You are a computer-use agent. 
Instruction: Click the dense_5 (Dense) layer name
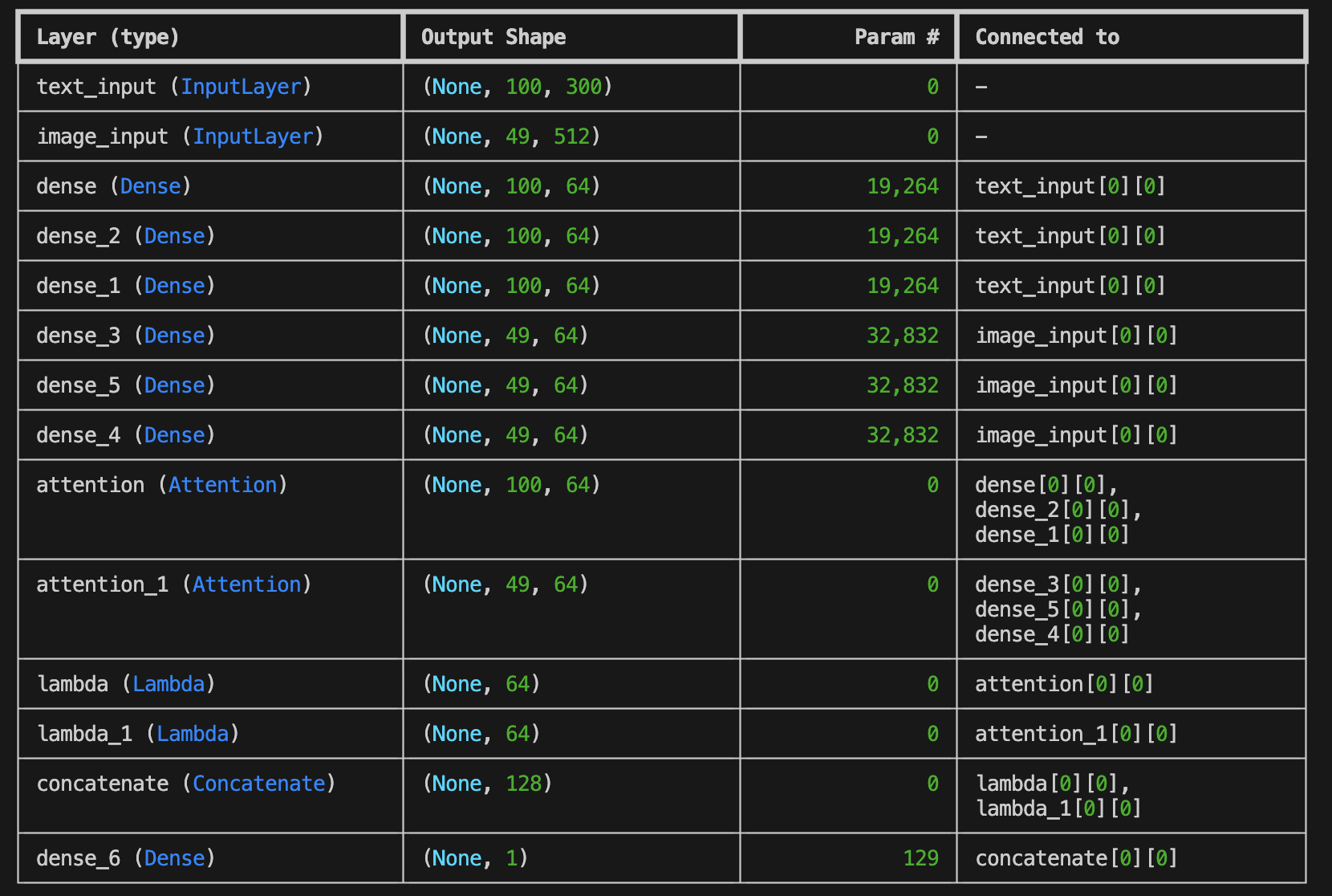coord(126,385)
